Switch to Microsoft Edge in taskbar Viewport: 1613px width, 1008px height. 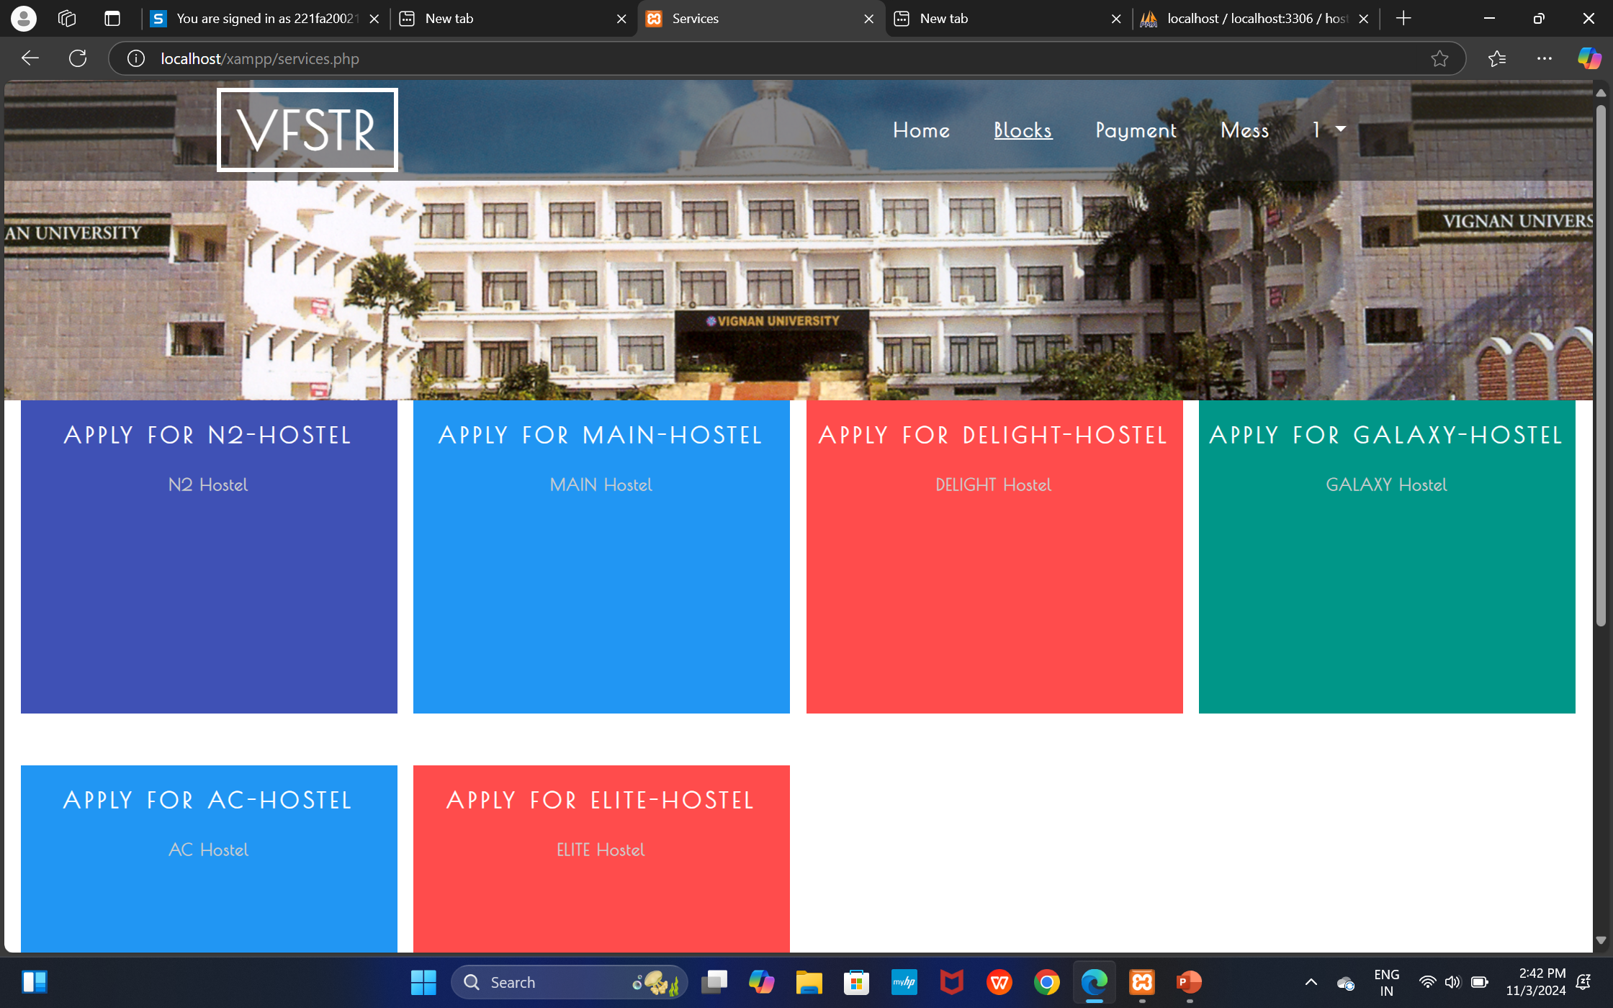pyautogui.click(x=1095, y=982)
